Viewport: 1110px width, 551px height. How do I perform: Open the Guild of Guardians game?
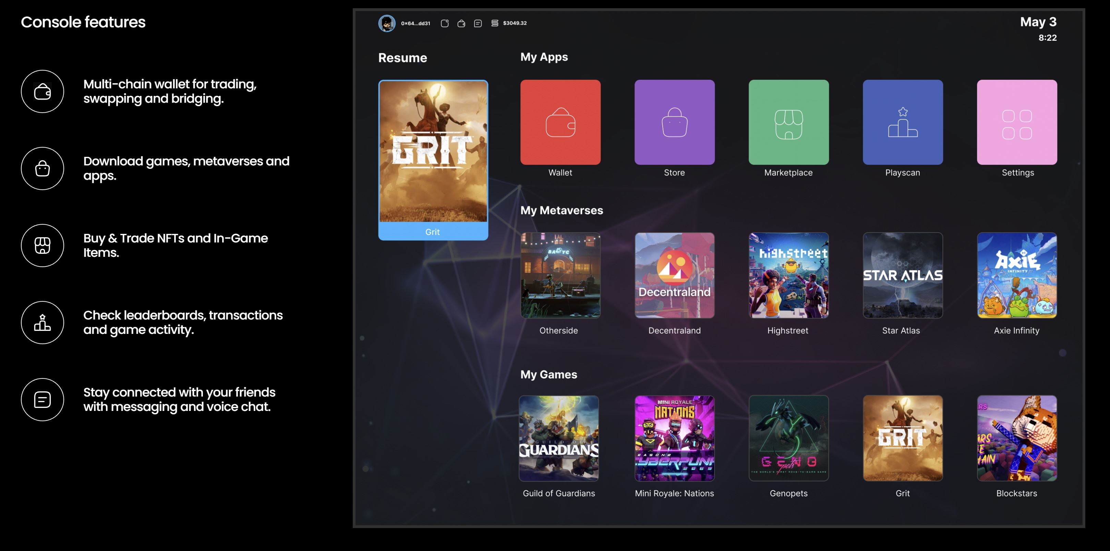[x=559, y=438]
